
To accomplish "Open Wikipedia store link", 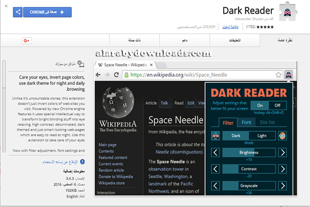I will [x=112, y=183].
